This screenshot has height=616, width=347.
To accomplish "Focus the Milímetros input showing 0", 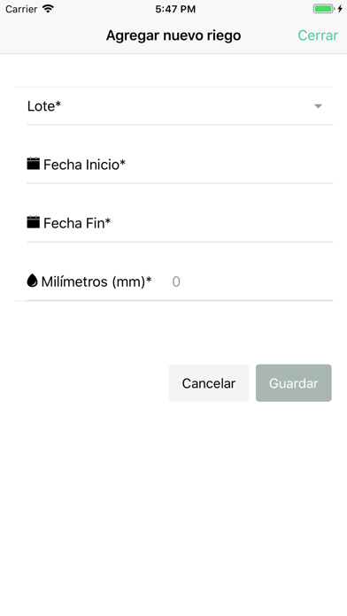I will pyautogui.click(x=251, y=281).
